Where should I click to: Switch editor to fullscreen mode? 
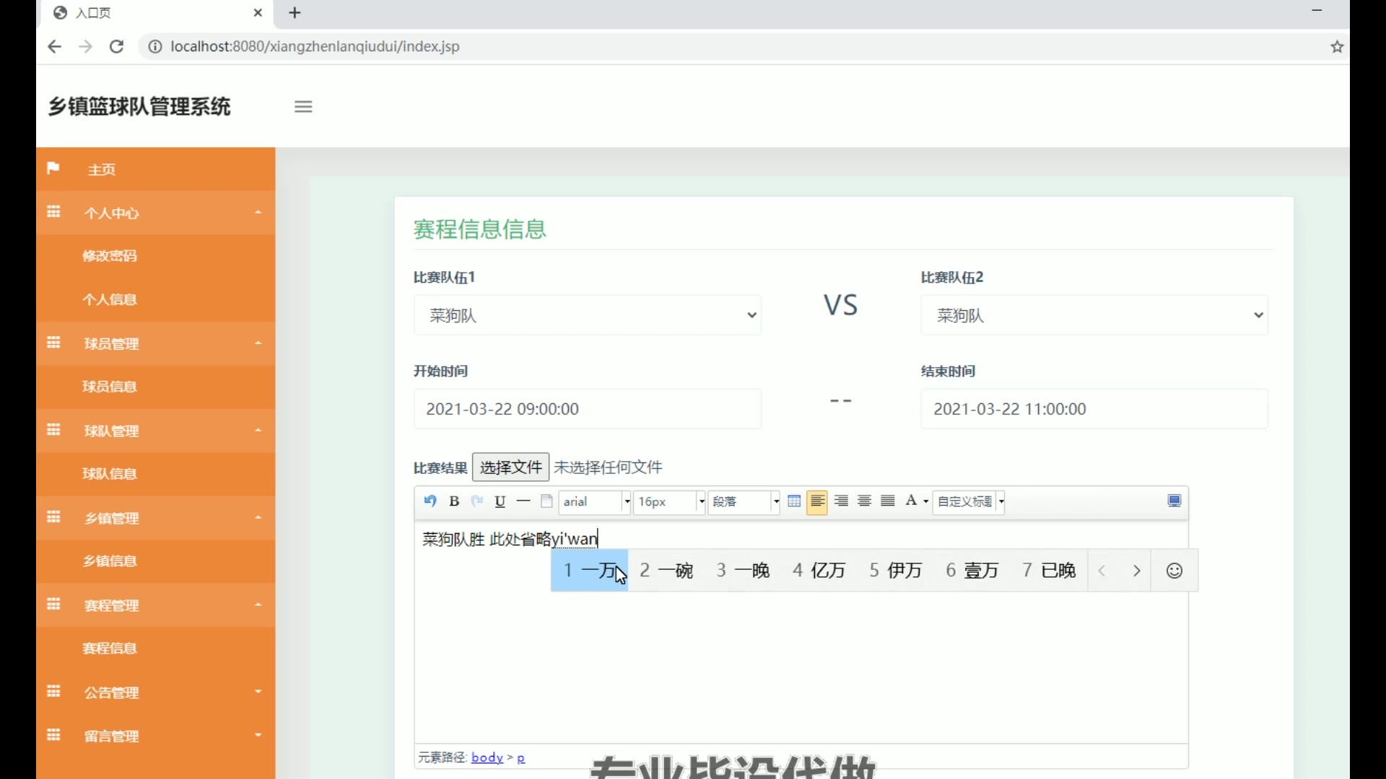click(x=1174, y=501)
